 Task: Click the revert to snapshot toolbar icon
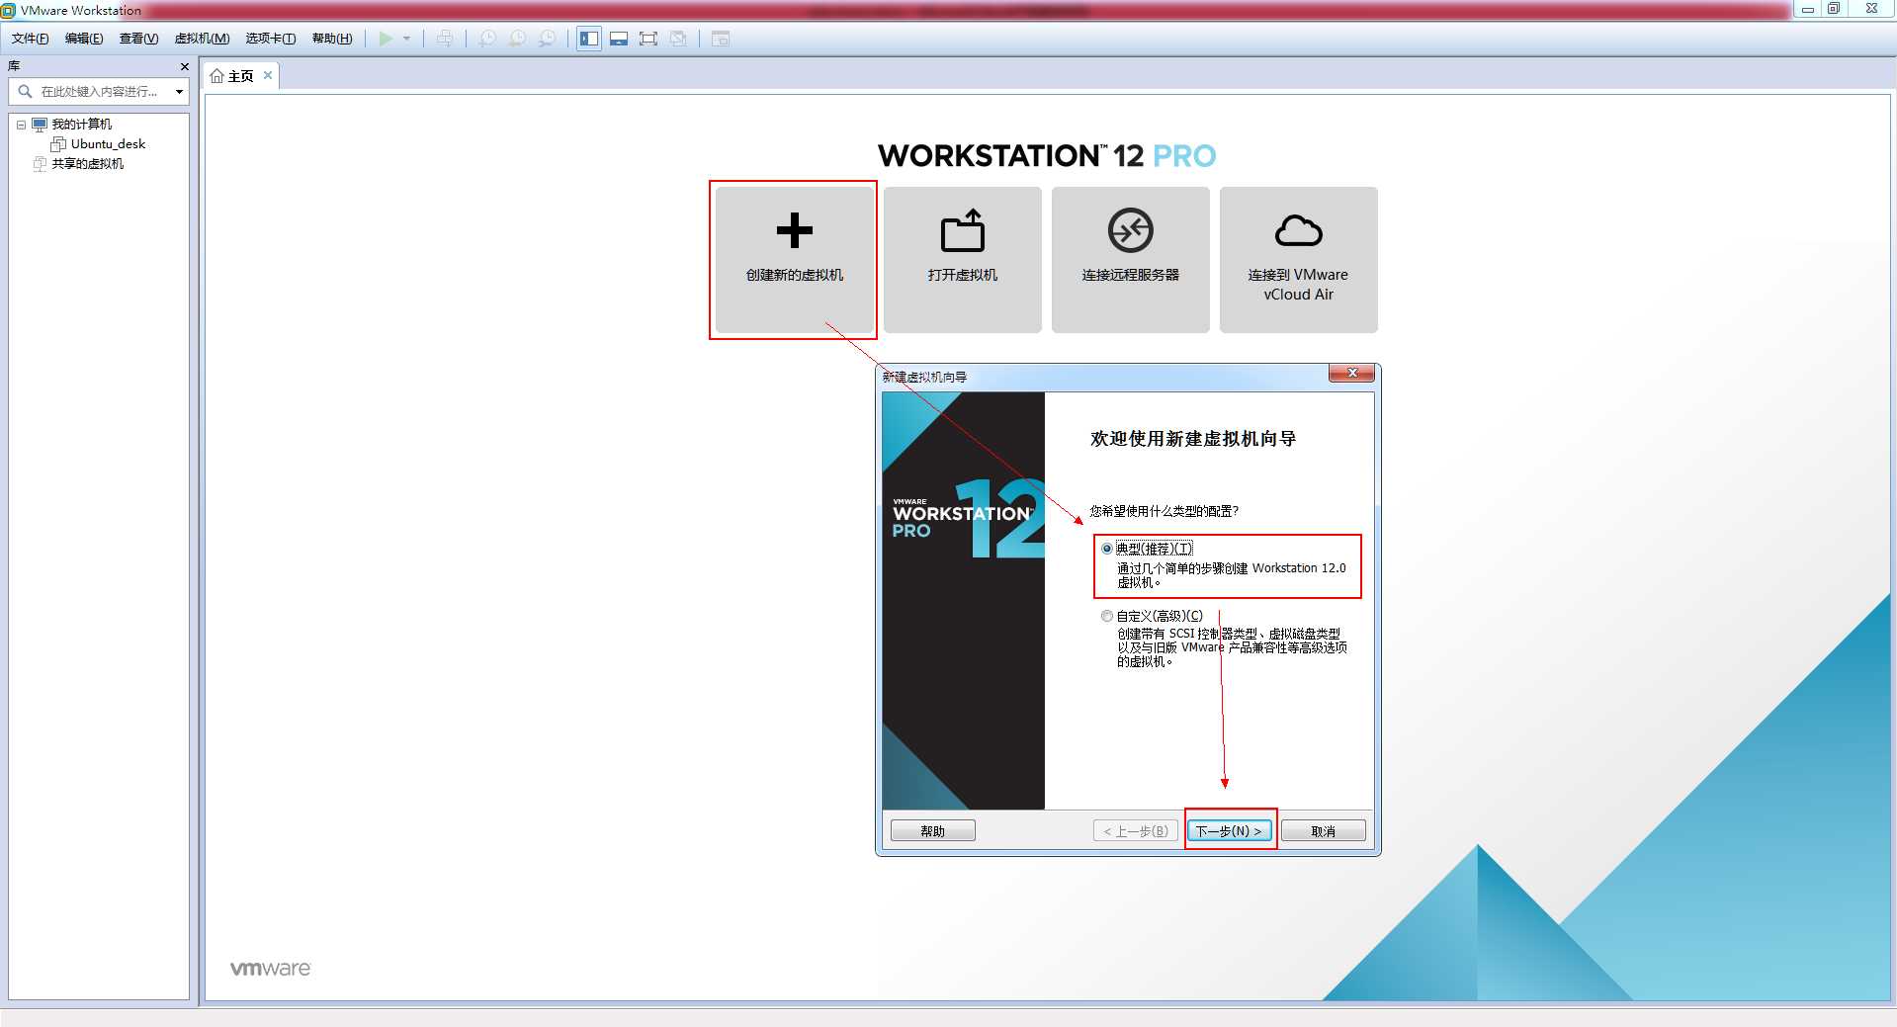pos(517,39)
